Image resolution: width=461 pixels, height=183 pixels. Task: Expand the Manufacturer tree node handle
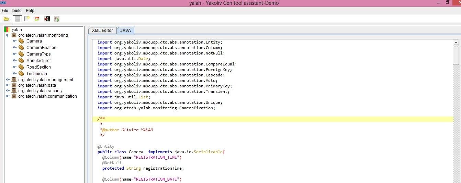coord(14,61)
